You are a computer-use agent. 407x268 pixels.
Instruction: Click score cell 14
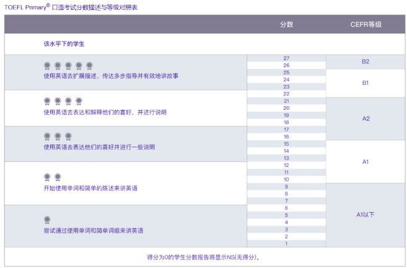(x=286, y=151)
